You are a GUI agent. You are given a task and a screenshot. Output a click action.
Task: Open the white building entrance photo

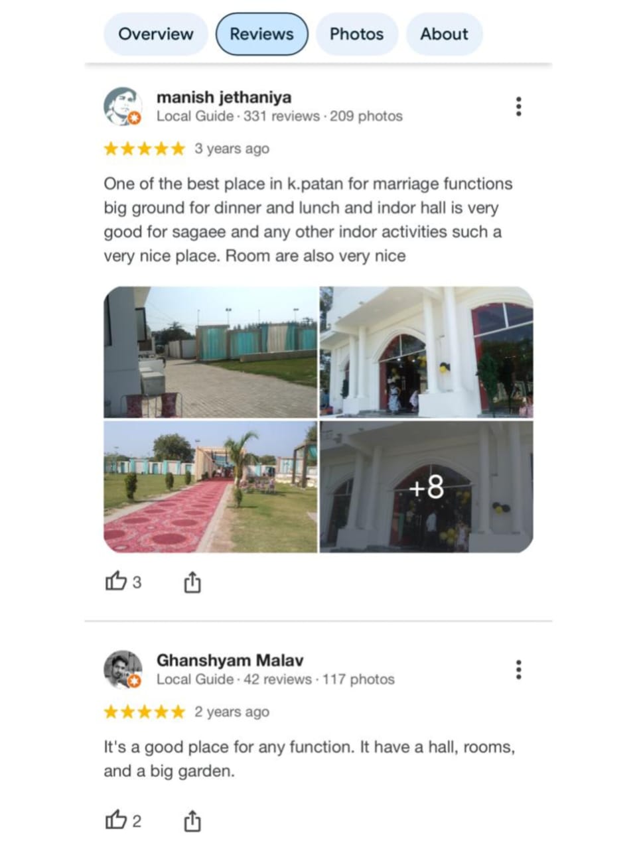point(427,352)
